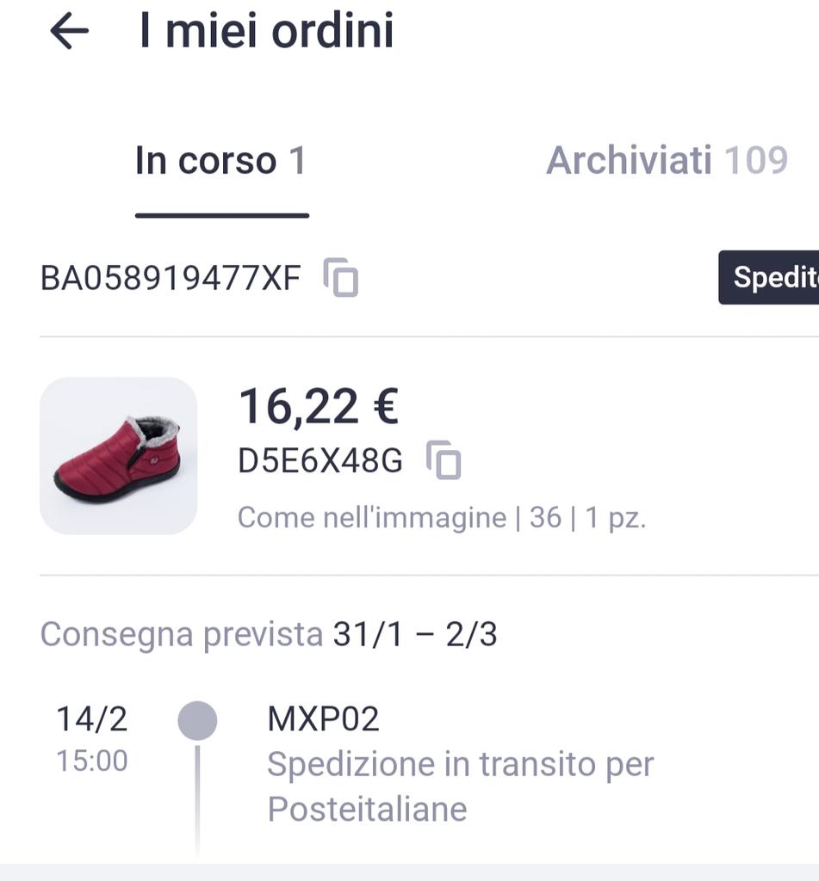Tap the 14/2 tracking date
Viewport: 819px width, 881px height.
pyautogui.click(x=91, y=718)
